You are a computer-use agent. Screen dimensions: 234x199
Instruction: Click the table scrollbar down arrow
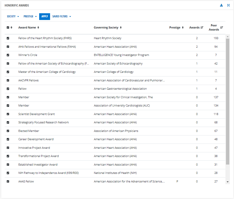(x=228, y=182)
